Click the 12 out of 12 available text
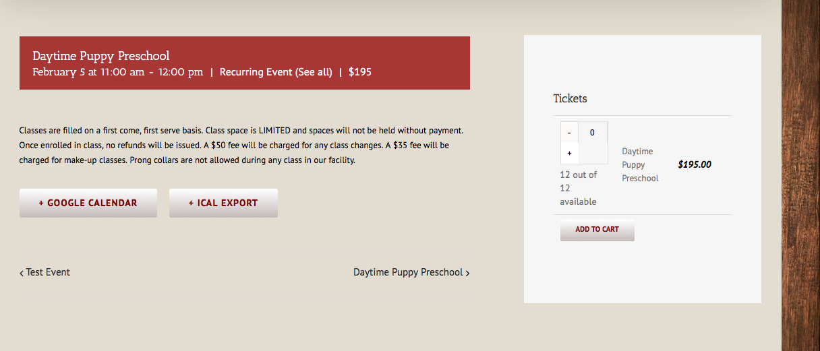 tap(578, 188)
